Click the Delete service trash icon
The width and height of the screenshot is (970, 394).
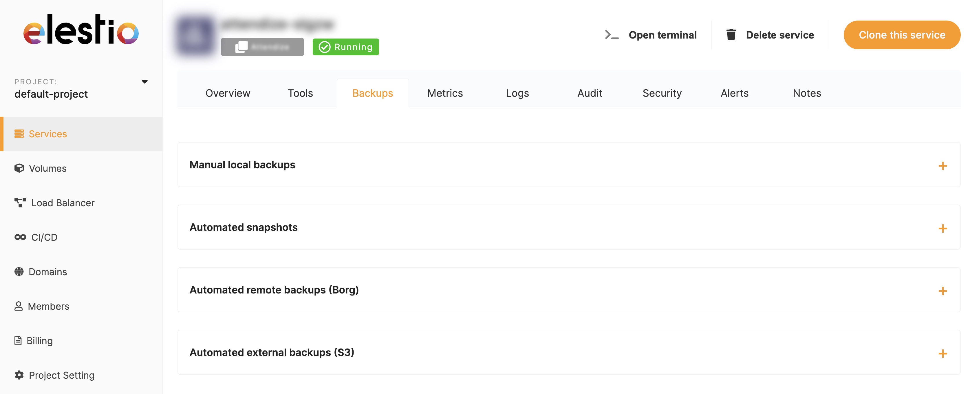731,34
